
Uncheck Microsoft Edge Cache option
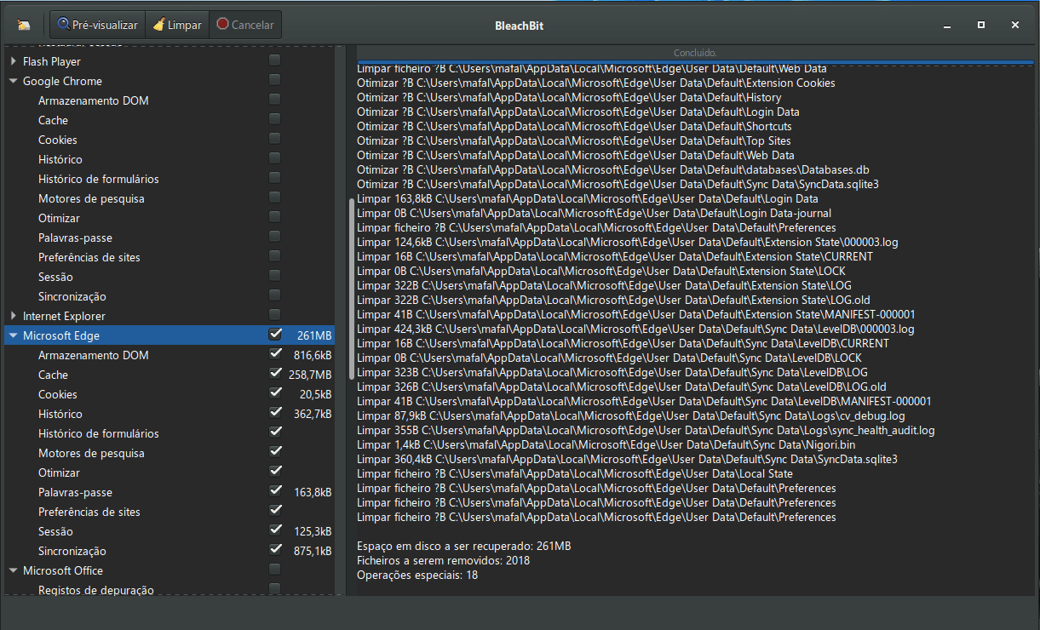point(274,374)
